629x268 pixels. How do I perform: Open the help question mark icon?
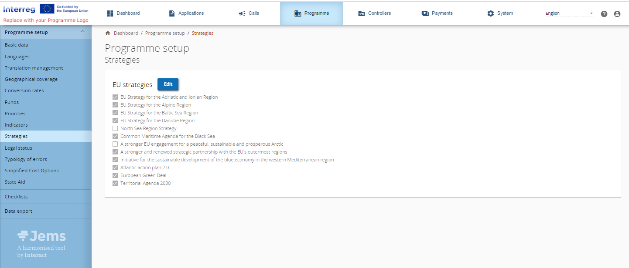tap(604, 14)
